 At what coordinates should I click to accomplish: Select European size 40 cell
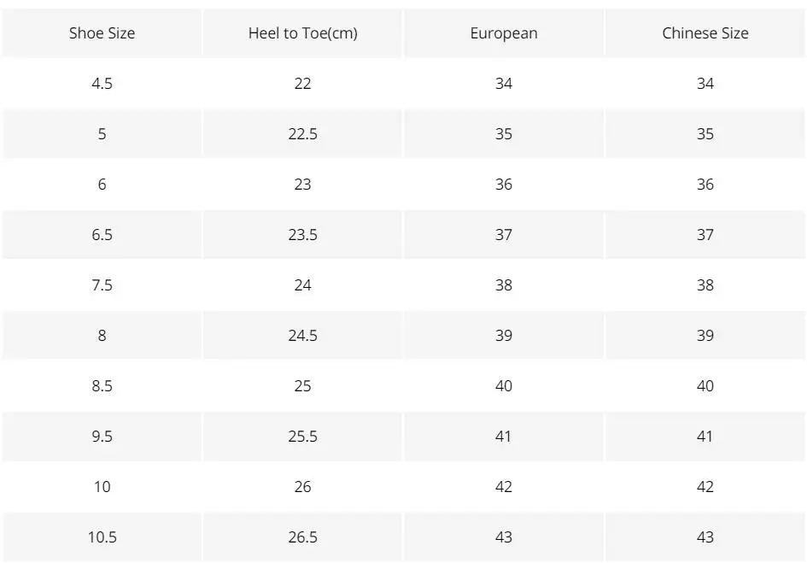(x=504, y=386)
